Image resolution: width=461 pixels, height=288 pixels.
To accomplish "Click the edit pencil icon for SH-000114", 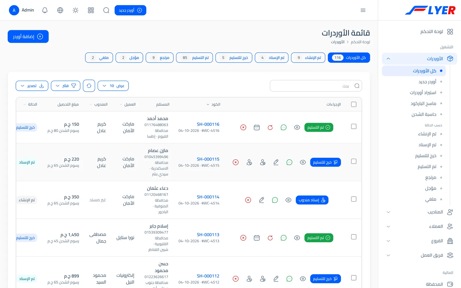I will (262, 200).
